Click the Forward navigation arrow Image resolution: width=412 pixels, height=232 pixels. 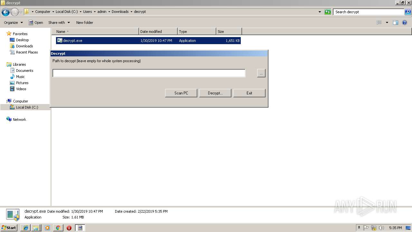pos(14,12)
